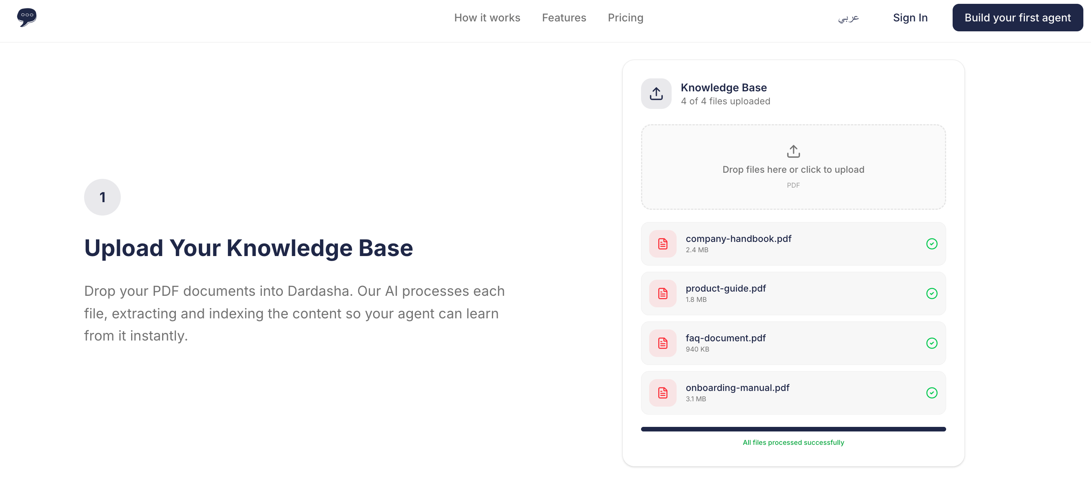Screen dimensions: 1091x480
Task: Click the faq-document.pdf red file icon
Action: pos(662,343)
